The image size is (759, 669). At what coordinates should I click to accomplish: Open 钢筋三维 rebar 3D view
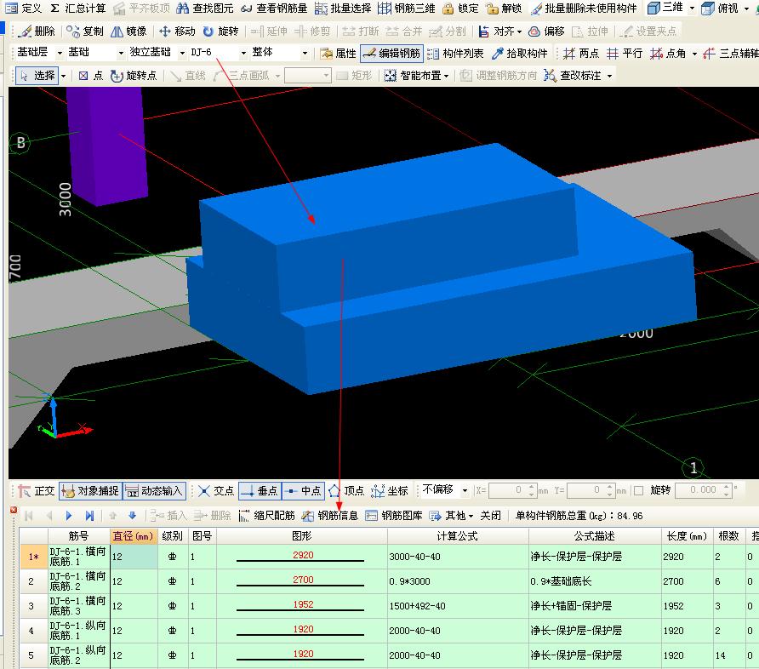click(407, 9)
